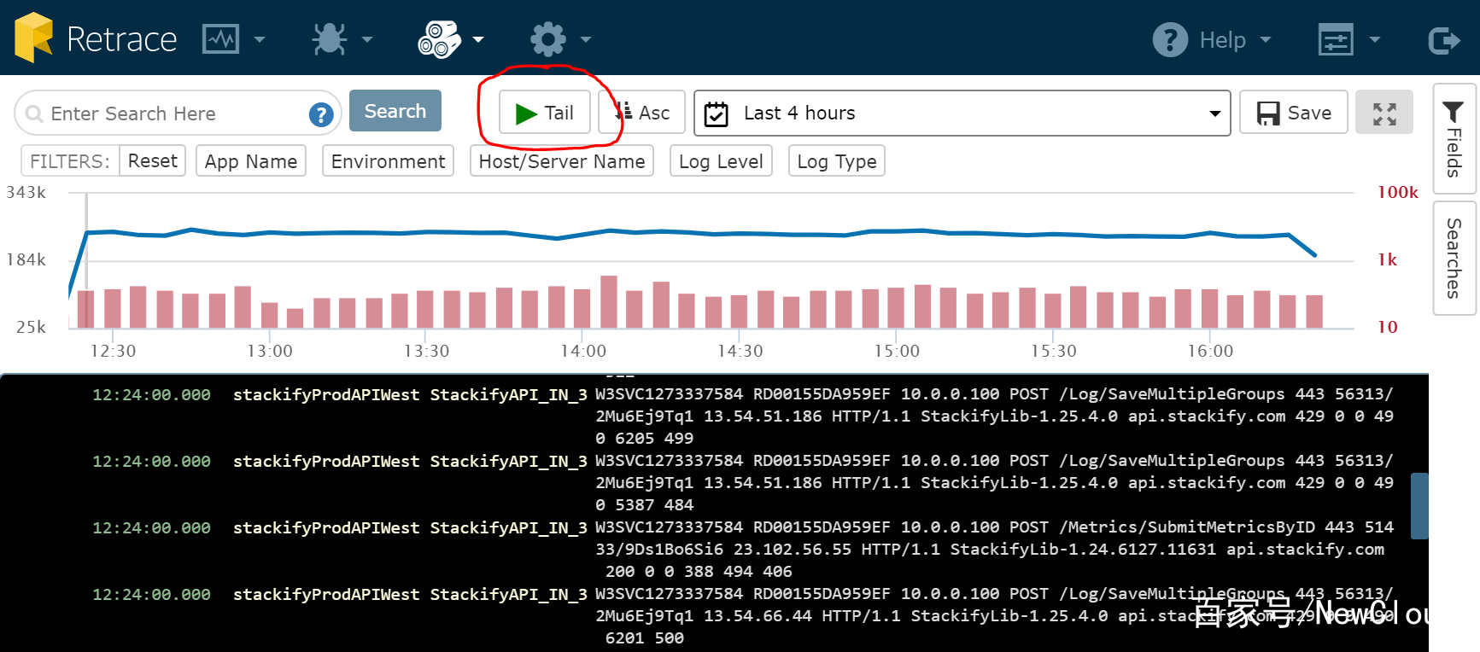Click the Save button label
1480x652 pixels.
(1309, 113)
